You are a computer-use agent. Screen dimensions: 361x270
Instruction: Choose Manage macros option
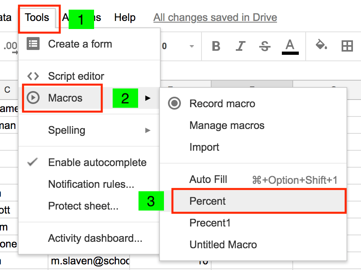(x=227, y=125)
